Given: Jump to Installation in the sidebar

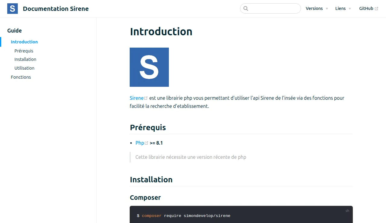Looking at the screenshot, I should pyautogui.click(x=25, y=59).
